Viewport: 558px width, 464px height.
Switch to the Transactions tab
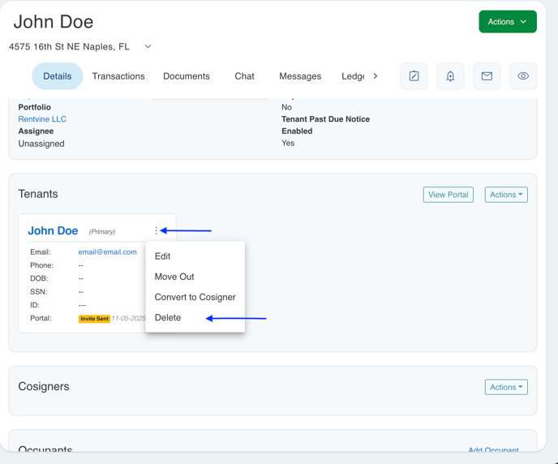click(x=118, y=76)
